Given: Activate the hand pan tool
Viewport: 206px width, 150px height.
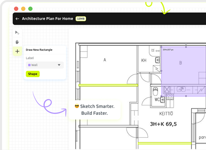Looking at the screenshot, I should (x=17, y=42).
